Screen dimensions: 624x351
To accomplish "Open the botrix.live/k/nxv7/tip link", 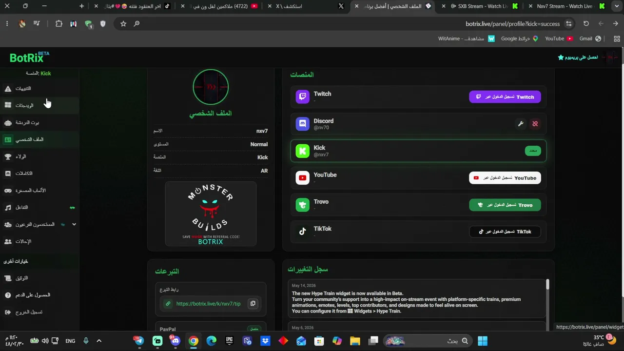I will tap(208, 304).
